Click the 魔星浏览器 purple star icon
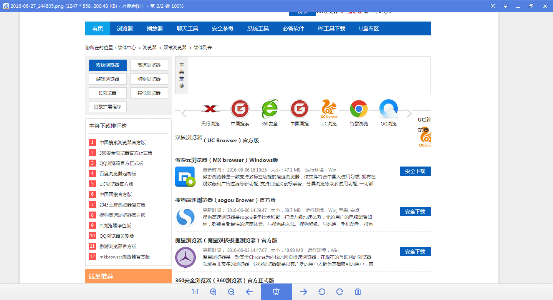The height and width of the screenshot is (300, 553). (x=185, y=257)
